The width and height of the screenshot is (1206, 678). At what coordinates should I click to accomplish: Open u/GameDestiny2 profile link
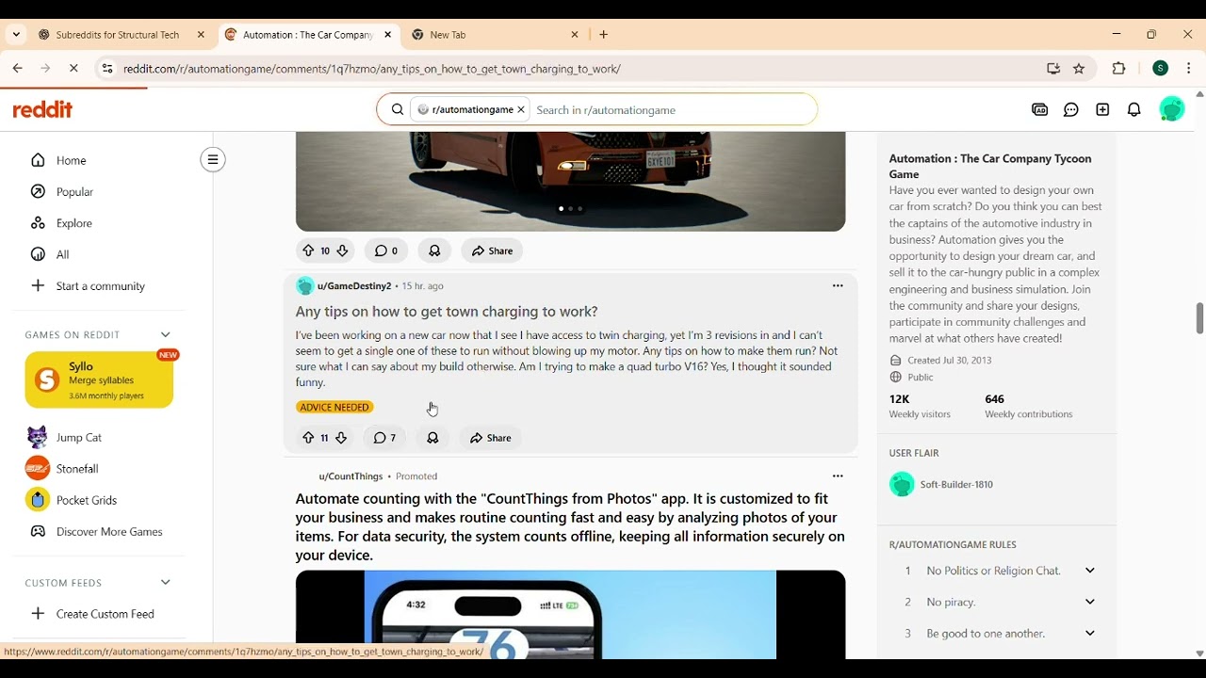[x=354, y=286]
